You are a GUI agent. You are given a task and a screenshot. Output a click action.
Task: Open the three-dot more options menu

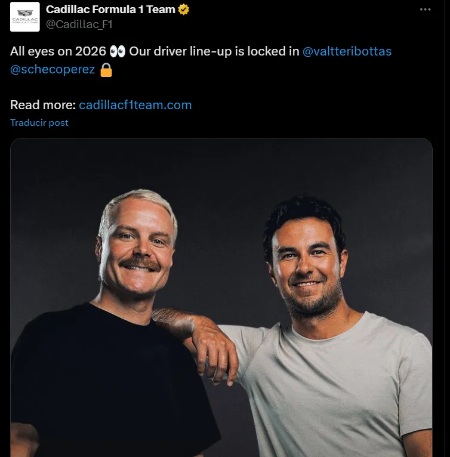pyautogui.click(x=425, y=10)
